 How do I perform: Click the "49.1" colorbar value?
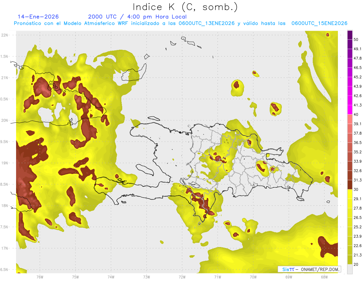(358, 49)
